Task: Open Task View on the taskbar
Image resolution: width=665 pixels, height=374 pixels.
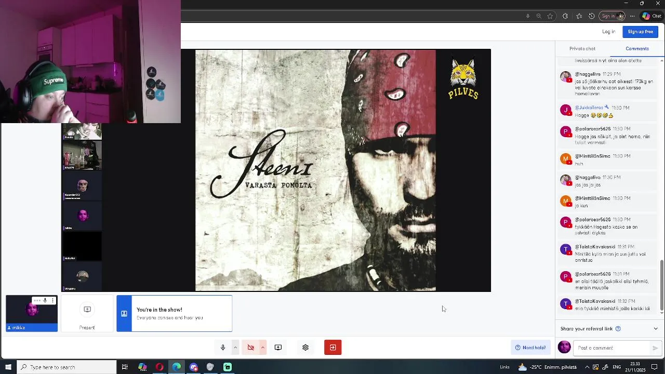Action: (125, 367)
